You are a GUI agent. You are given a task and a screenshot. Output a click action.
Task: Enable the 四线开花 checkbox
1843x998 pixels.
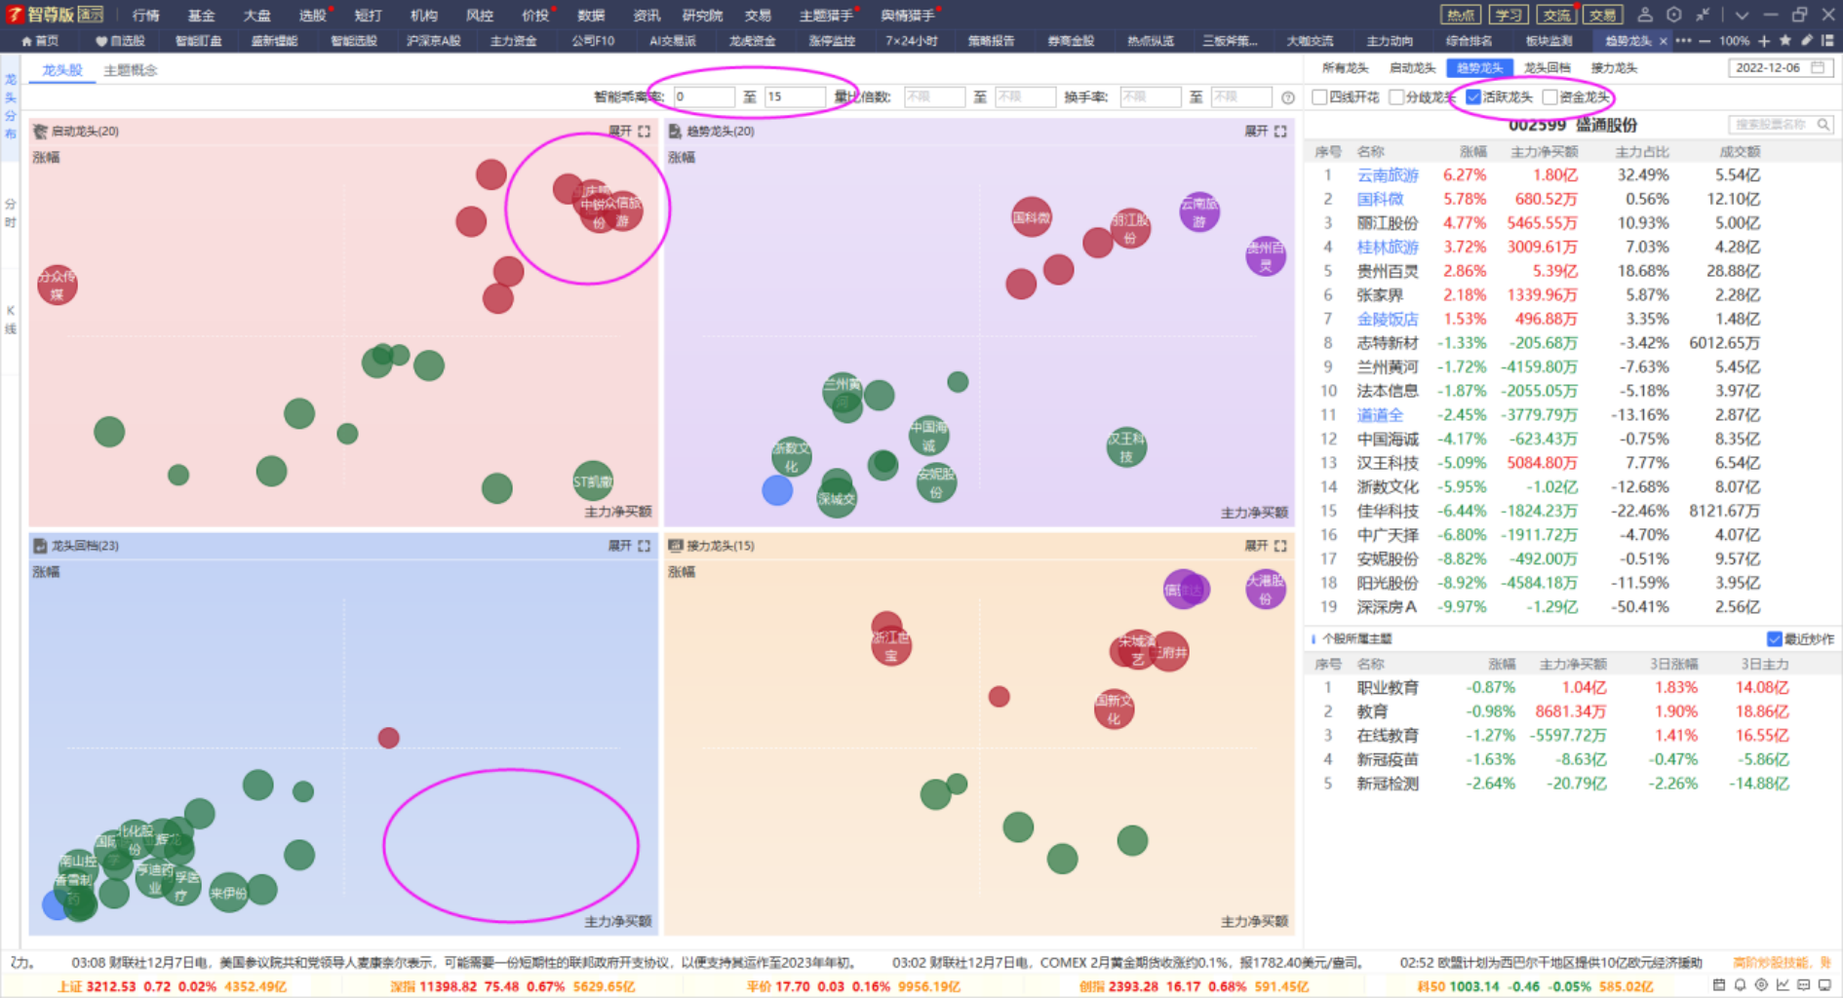pyautogui.click(x=1319, y=96)
